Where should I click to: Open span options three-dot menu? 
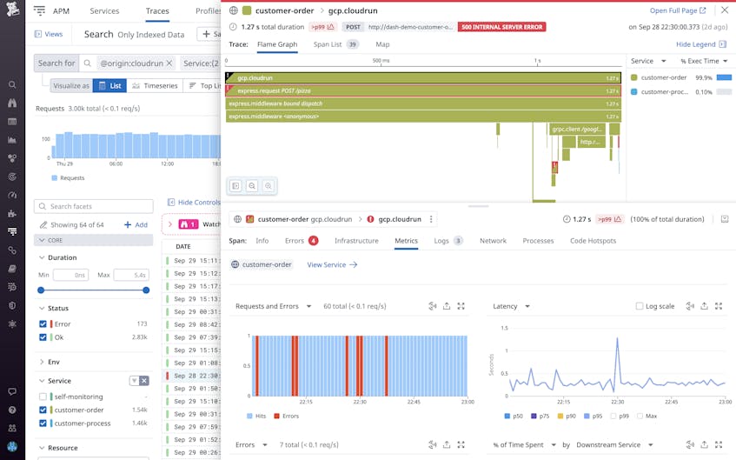point(431,219)
